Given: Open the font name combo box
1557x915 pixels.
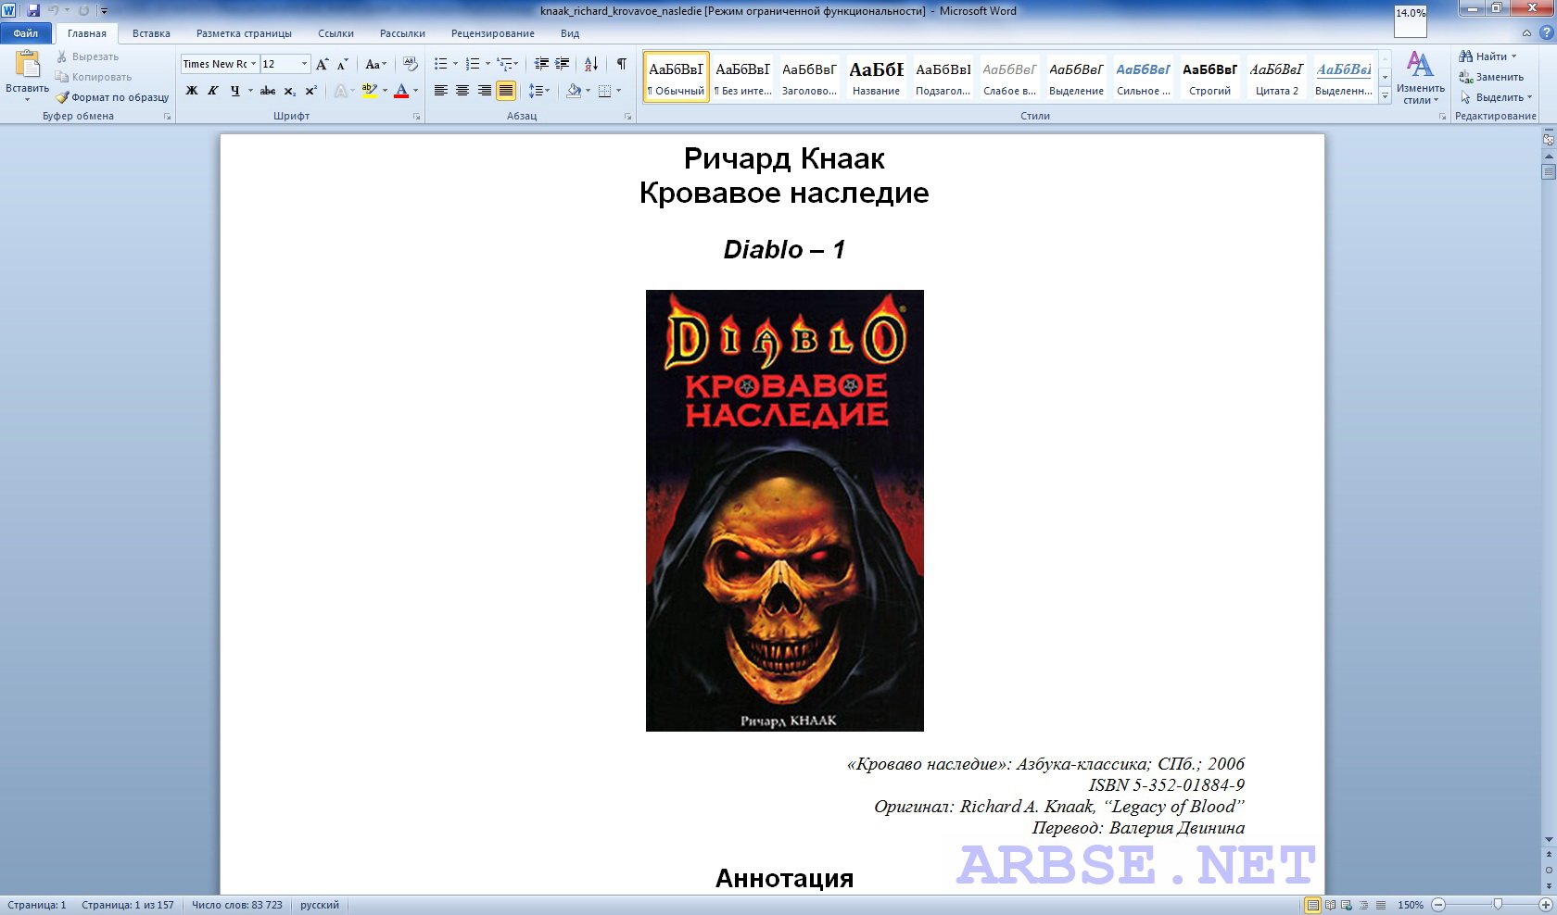Looking at the screenshot, I should point(219,64).
